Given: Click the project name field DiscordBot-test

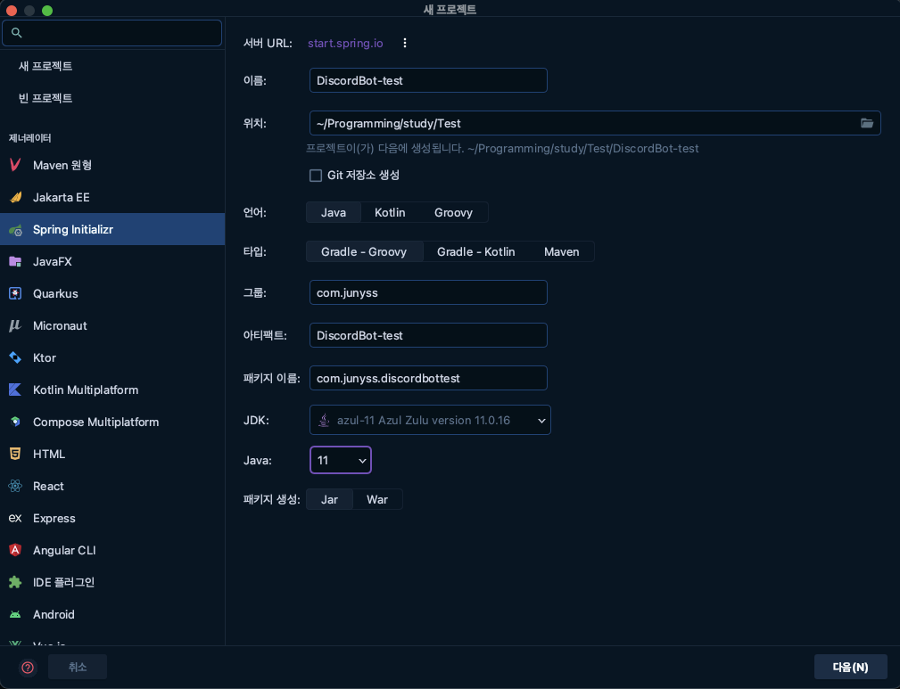Looking at the screenshot, I should point(428,80).
